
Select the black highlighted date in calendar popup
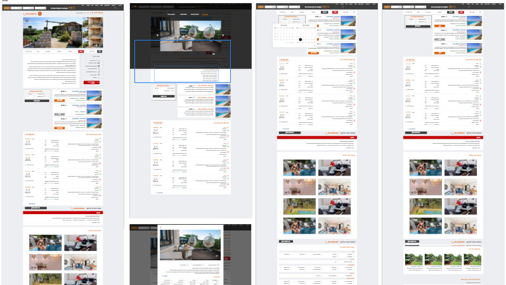(x=301, y=39)
